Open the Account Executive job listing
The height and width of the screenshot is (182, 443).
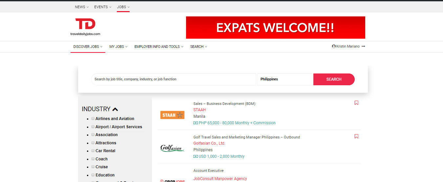tap(208, 171)
